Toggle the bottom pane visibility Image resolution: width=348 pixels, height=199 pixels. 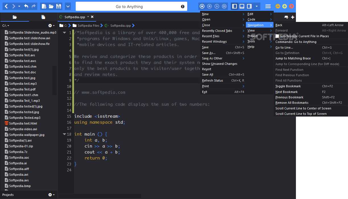click(242, 6)
